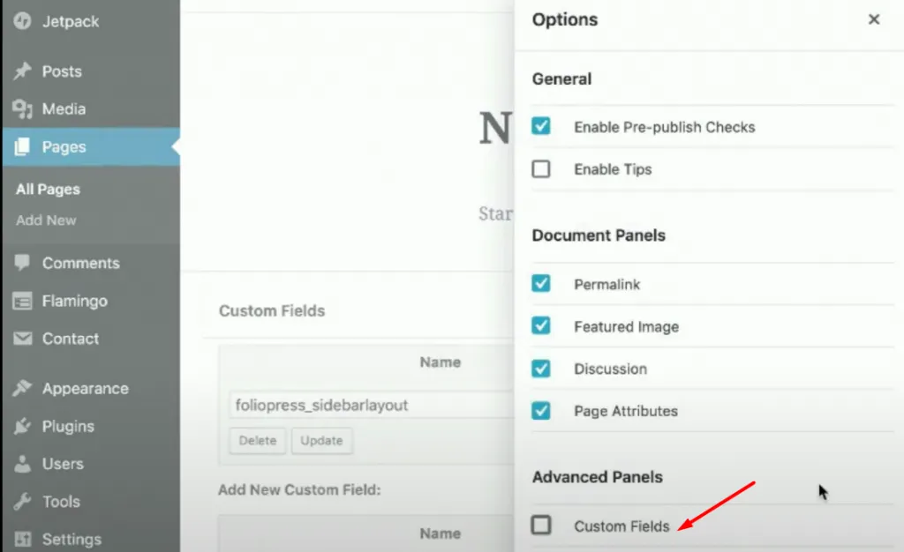Select Add New under Pages
This screenshot has height=552, width=904.
coord(46,220)
